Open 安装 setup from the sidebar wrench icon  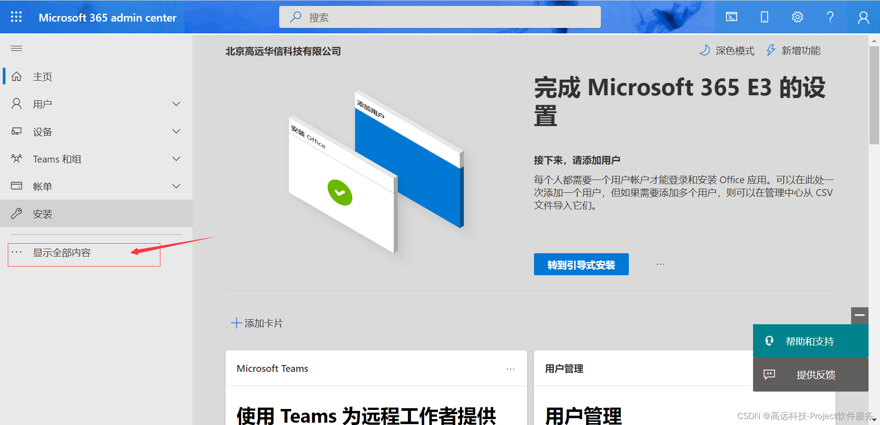point(17,213)
